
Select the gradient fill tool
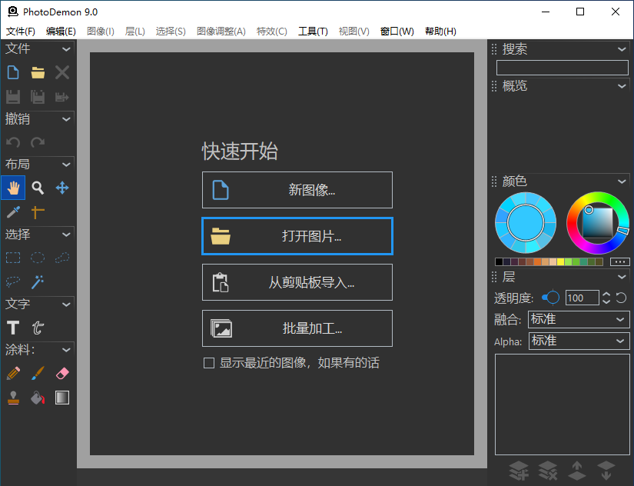[61, 398]
